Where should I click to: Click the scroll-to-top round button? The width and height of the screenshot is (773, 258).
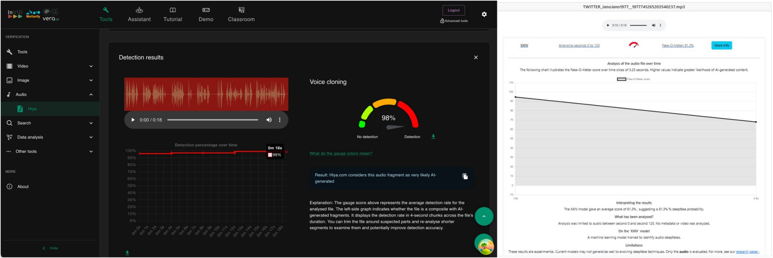pyautogui.click(x=484, y=216)
